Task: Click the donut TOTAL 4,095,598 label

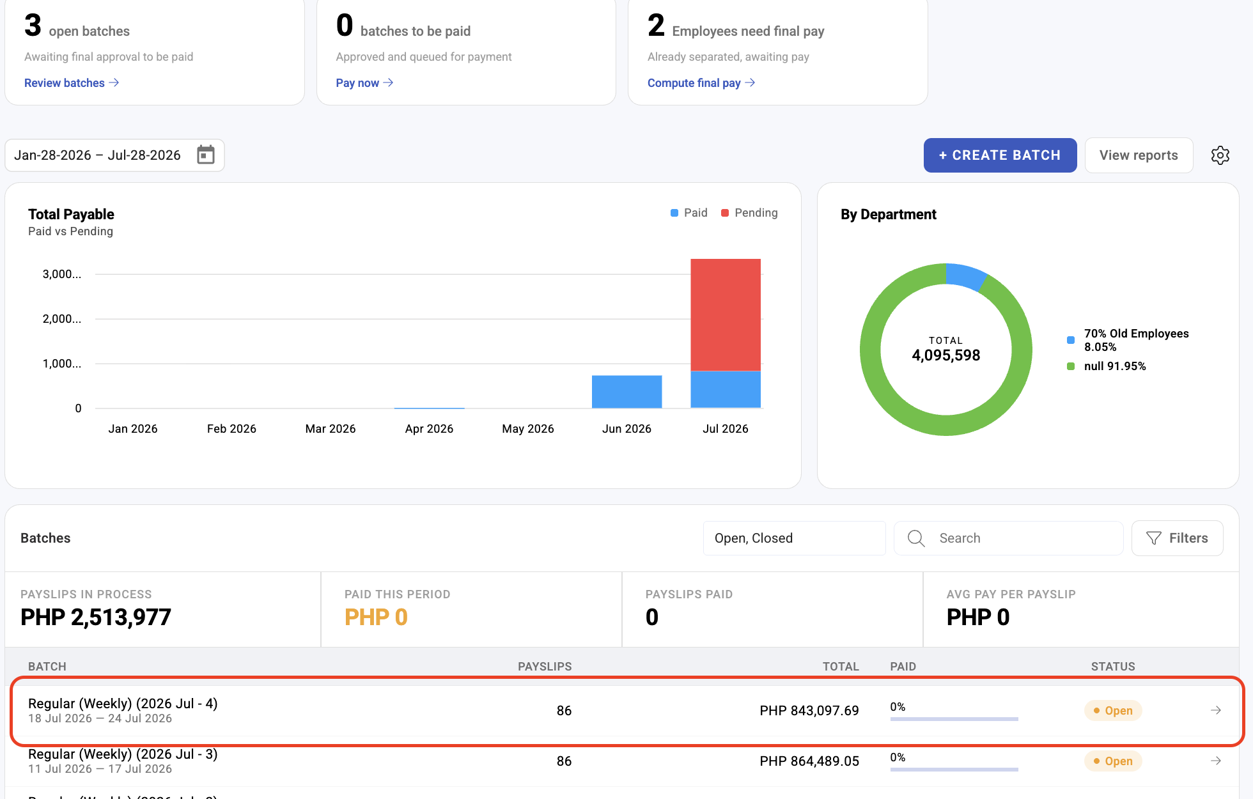Action: coord(946,350)
